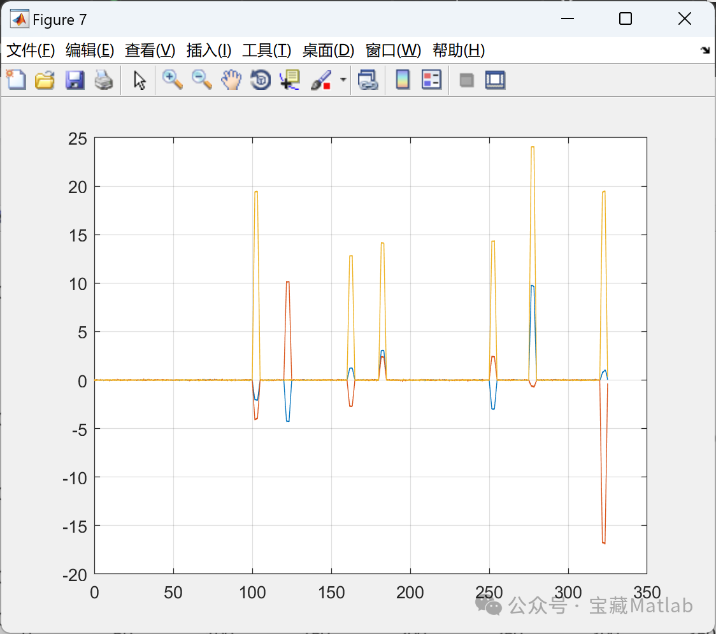This screenshot has width=716, height=634.
Task: Open the figure with Open icon
Action: click(x=45, y=80)
